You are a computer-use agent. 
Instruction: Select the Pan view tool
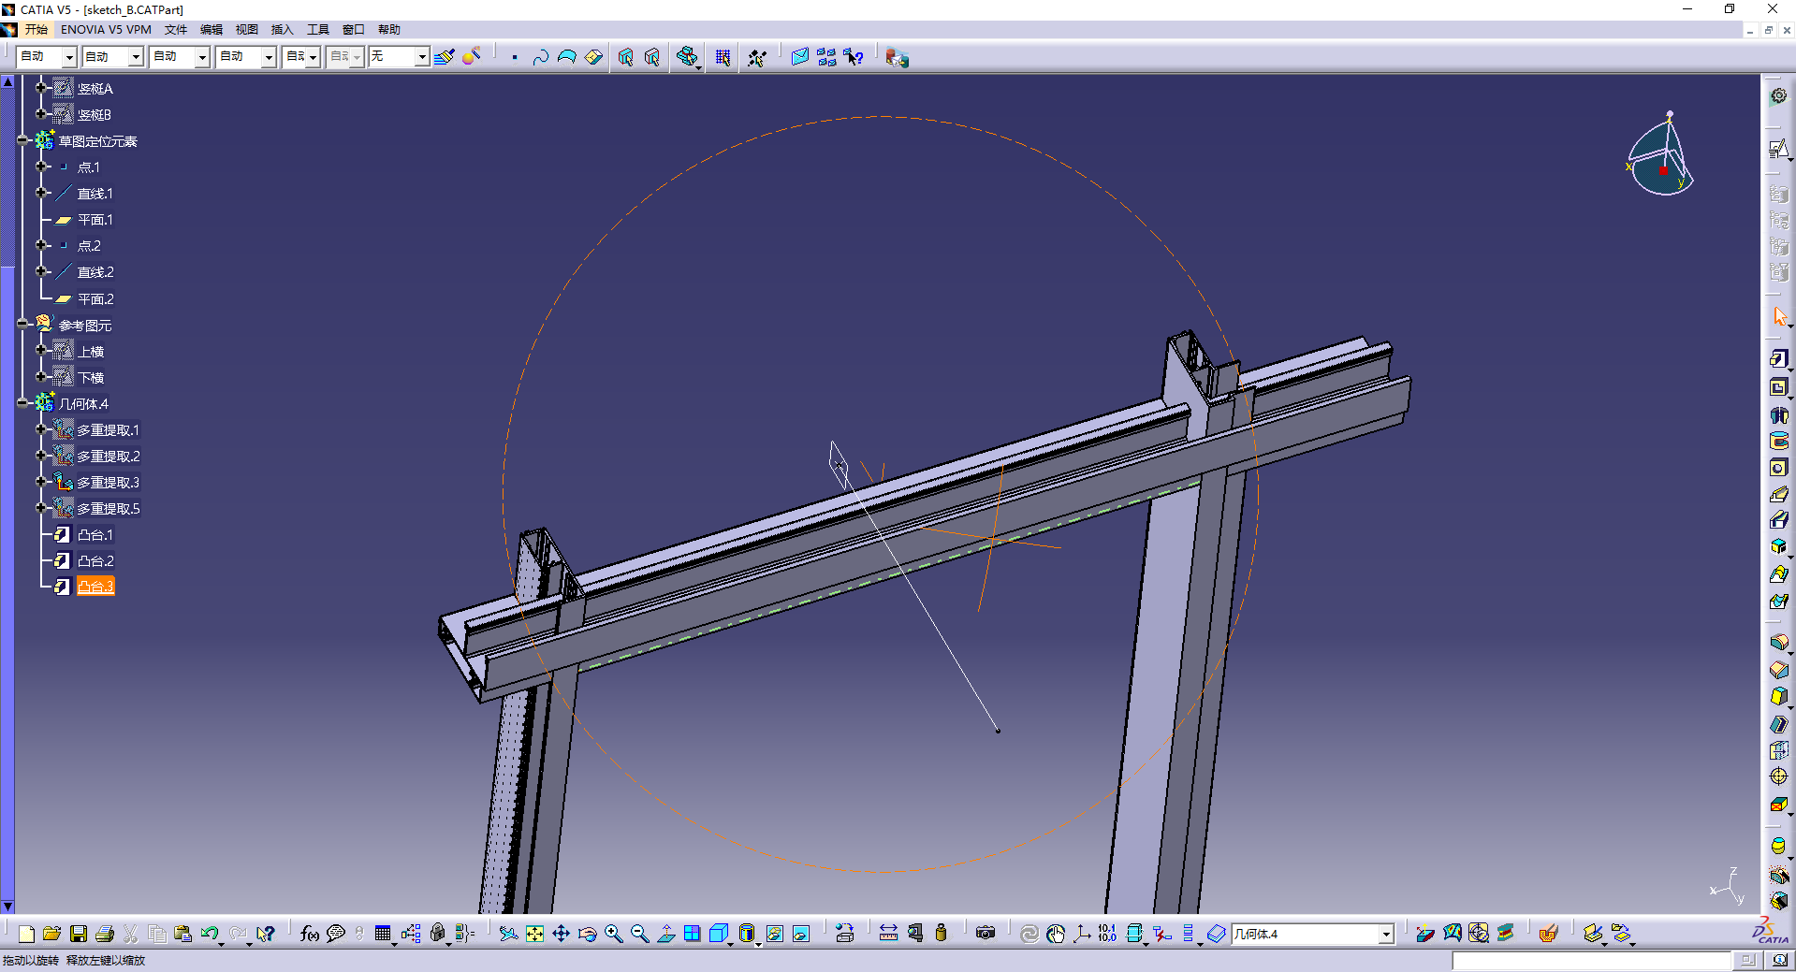pyautogui.click(x=561, y=934)
